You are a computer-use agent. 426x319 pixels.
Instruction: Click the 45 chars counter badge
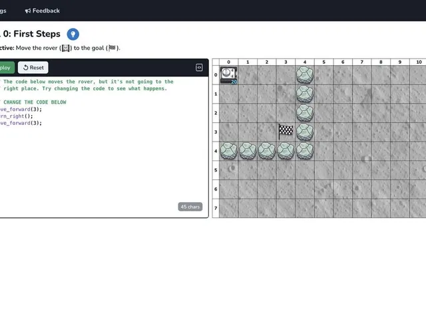click(x=190, y=207)
